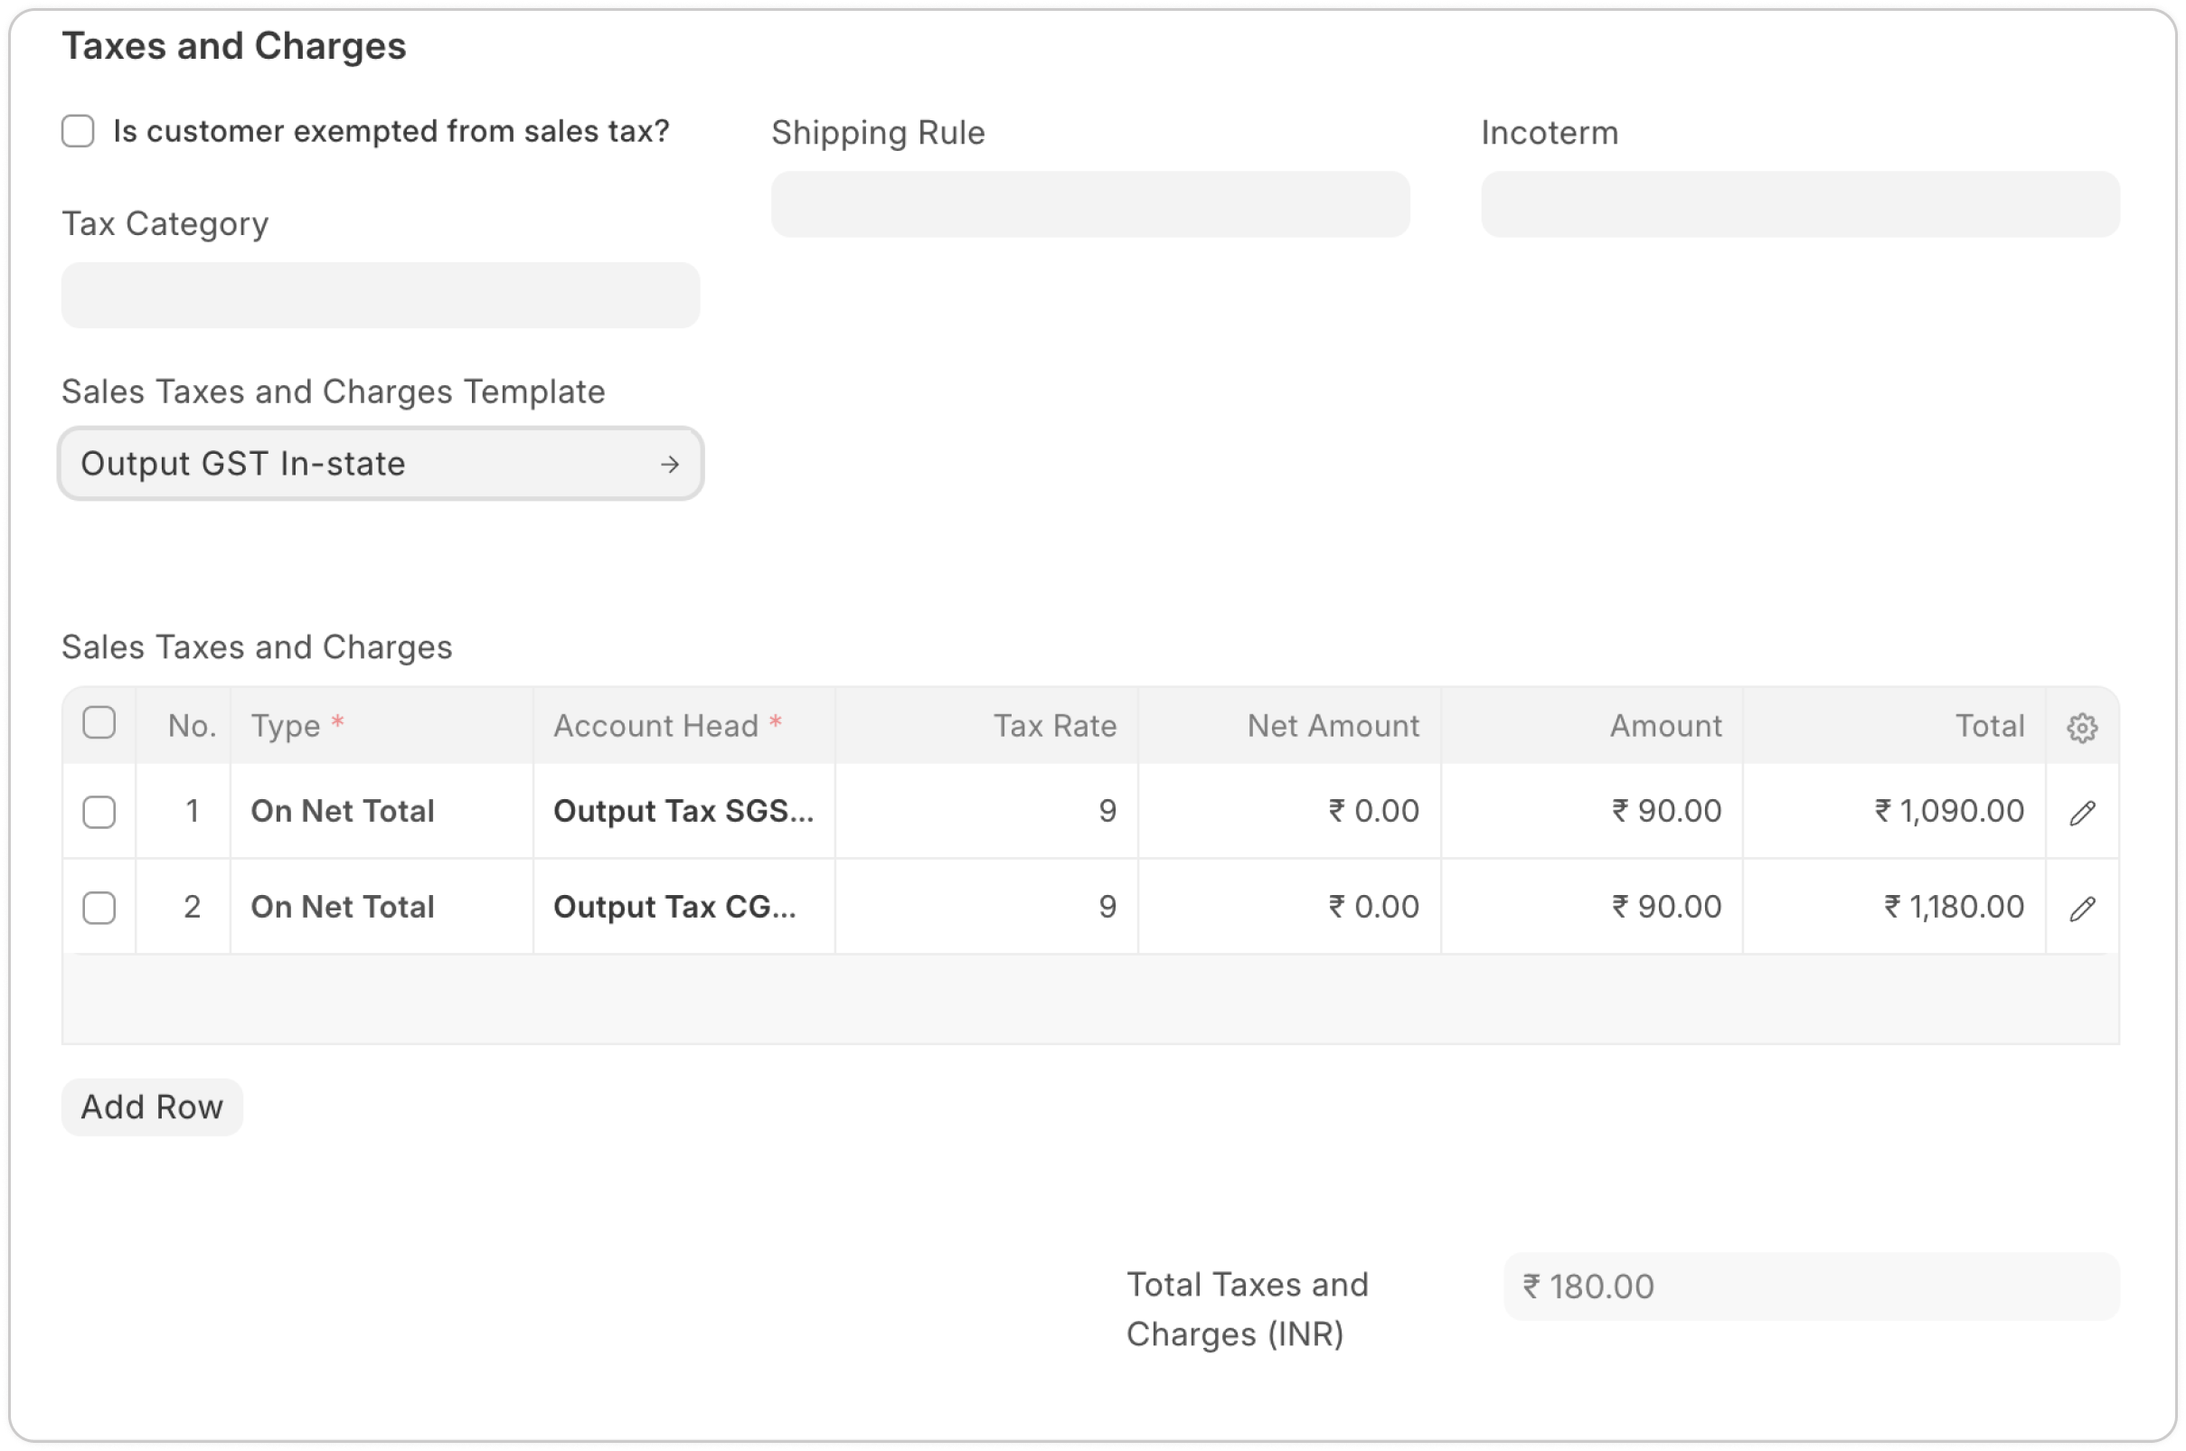
Task: Select the checkbox for row 2
Action: pos(99,908)
